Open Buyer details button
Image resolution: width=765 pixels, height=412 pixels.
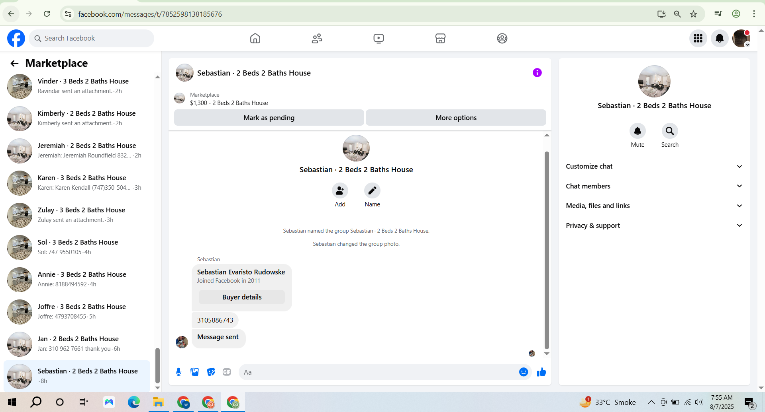[x=242, y=297]
